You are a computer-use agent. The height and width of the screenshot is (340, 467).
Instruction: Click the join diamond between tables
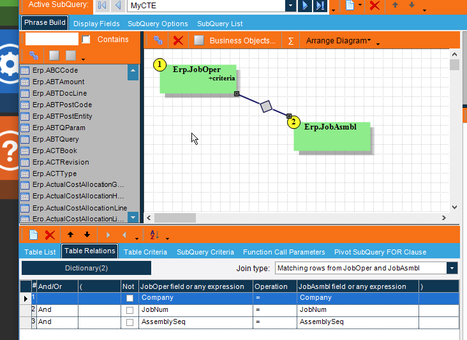tap(266, 107)
